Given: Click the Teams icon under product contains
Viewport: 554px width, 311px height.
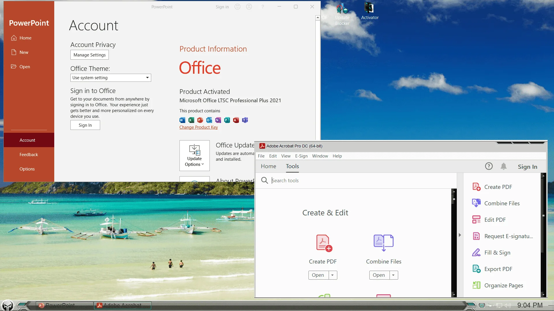Looking at the screenshot, I should tap(245, 120).
